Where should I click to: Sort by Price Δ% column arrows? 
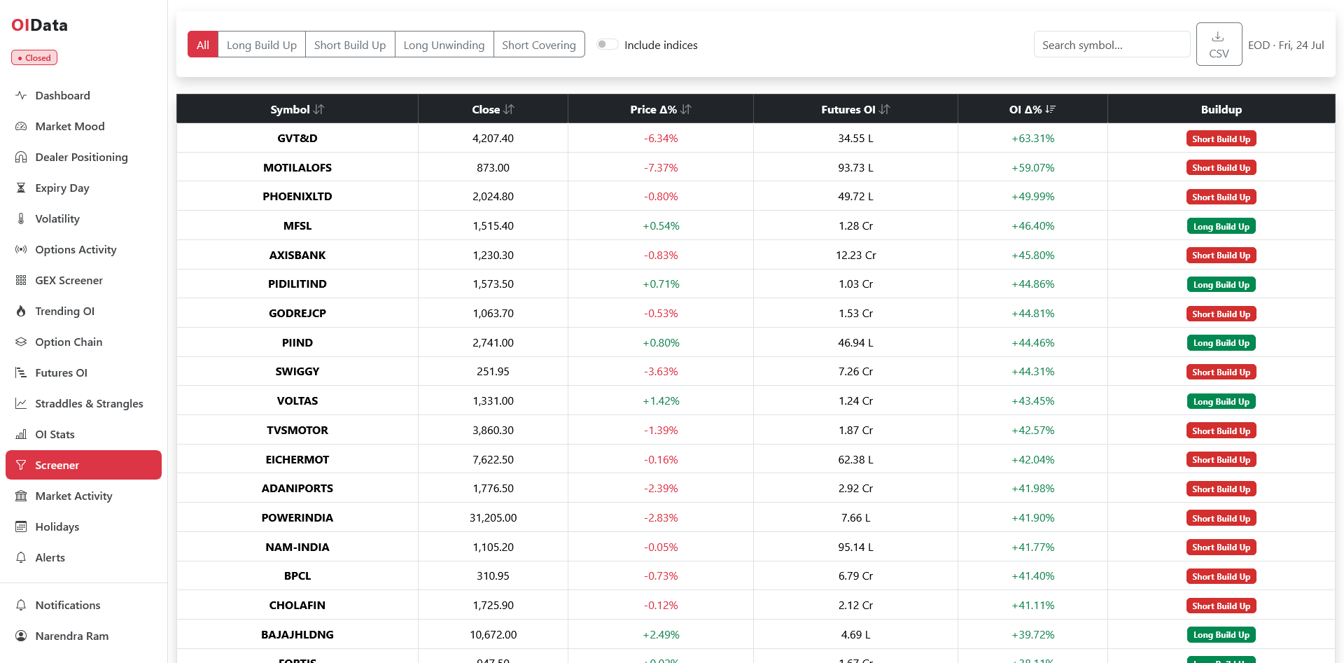[686, 109]
